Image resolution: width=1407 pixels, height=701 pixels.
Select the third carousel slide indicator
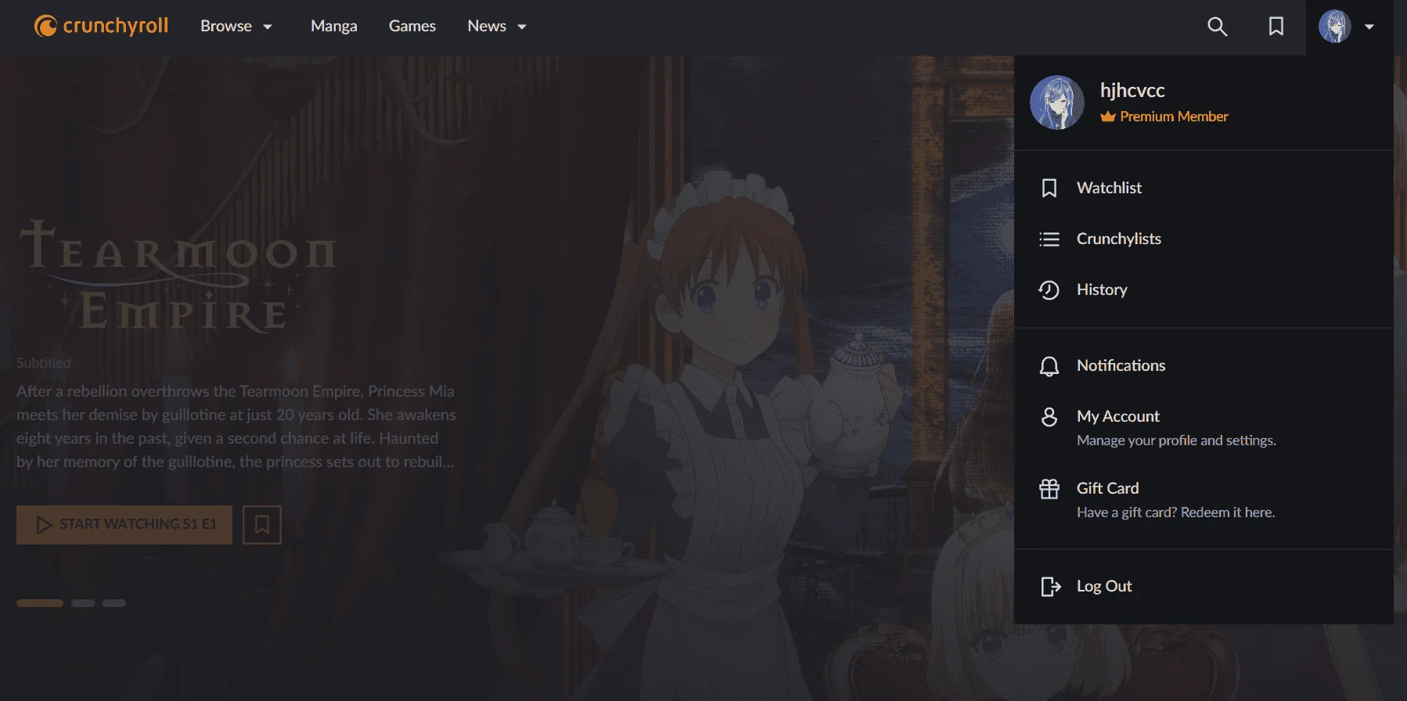pyautogui.click(x=114, y=603)
